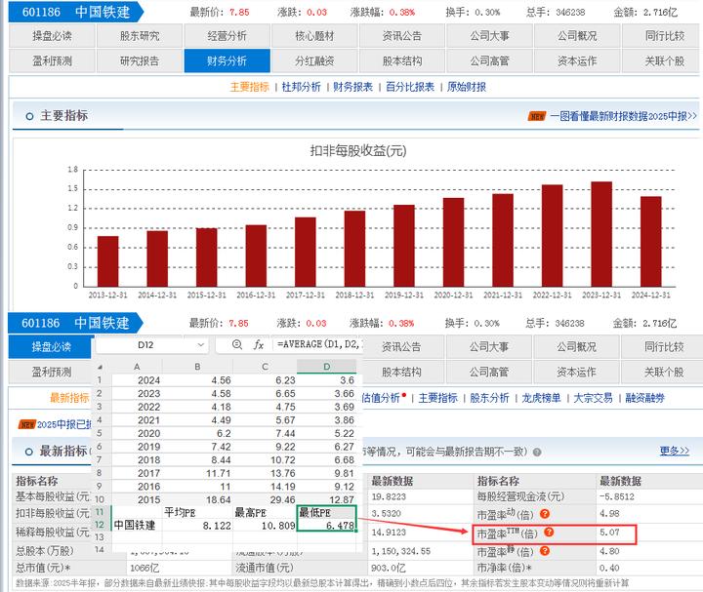This screenshot has width=703, height=592.
Task: Click help icon next to 市盈率TTM(倍)
Action: (x=549, y=532)
